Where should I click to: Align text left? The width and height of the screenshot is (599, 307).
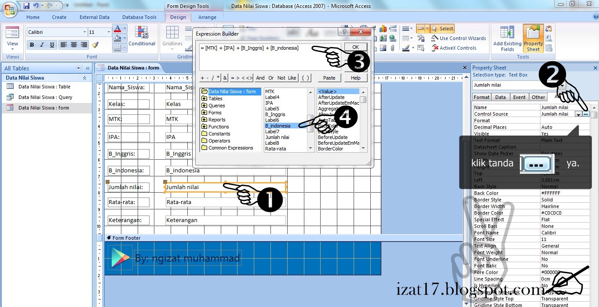pyautogui.click(x=63, y=45)
